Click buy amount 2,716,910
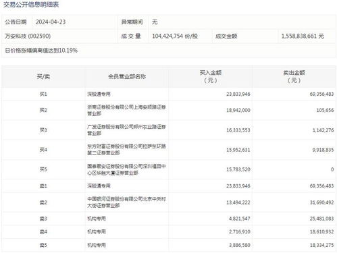 tap(240, 231)
